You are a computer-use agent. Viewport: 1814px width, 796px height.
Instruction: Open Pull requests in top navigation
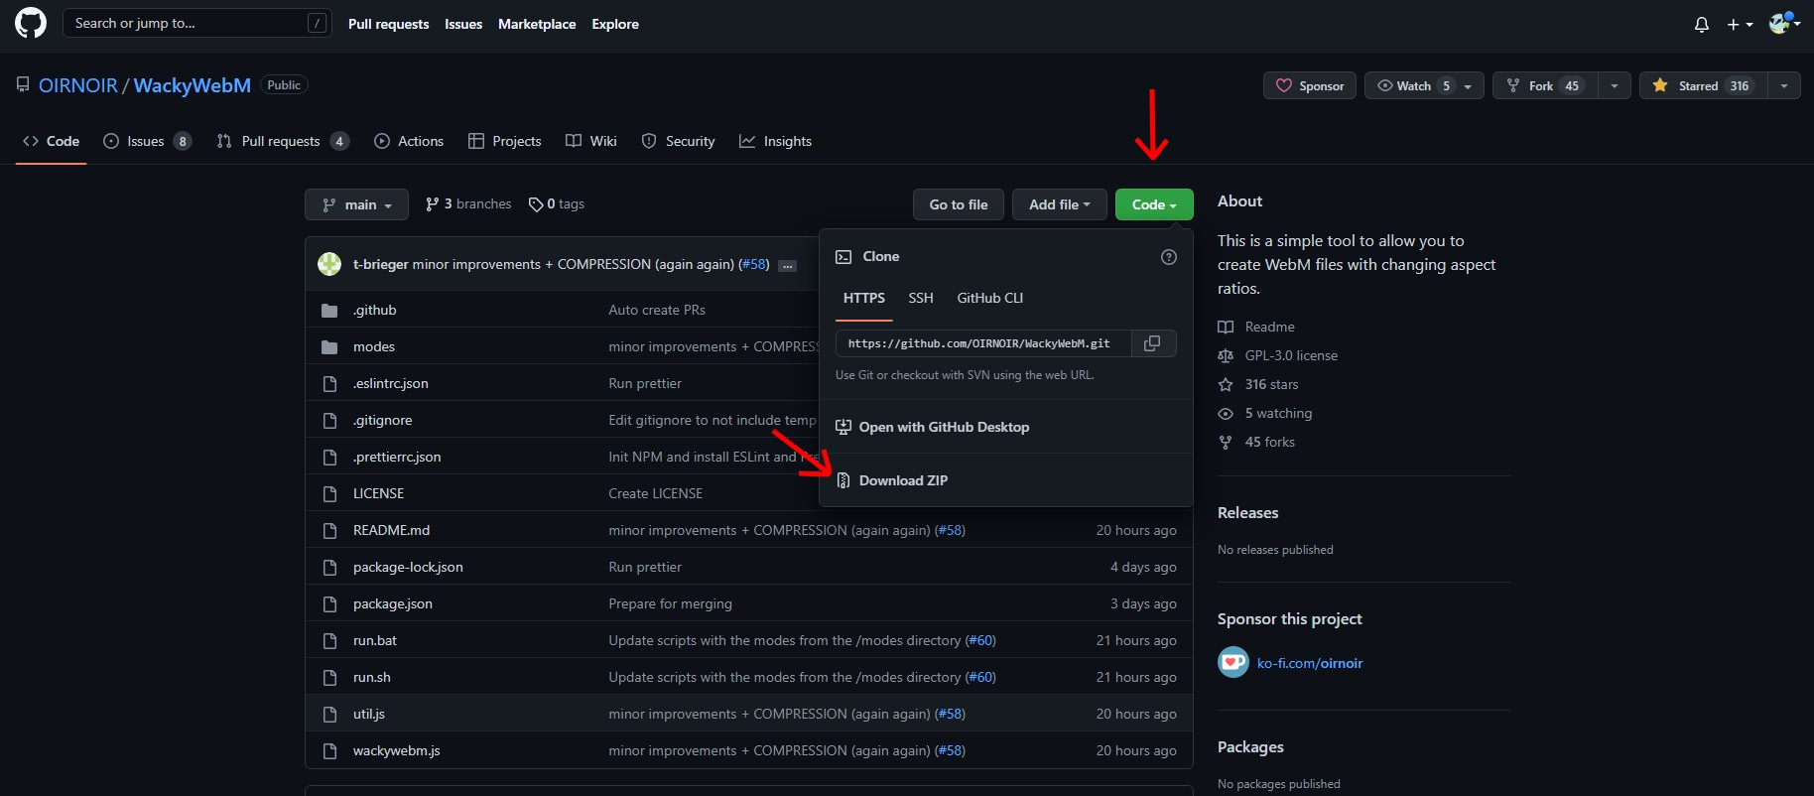pyautogui.click(x=389, y=24)
